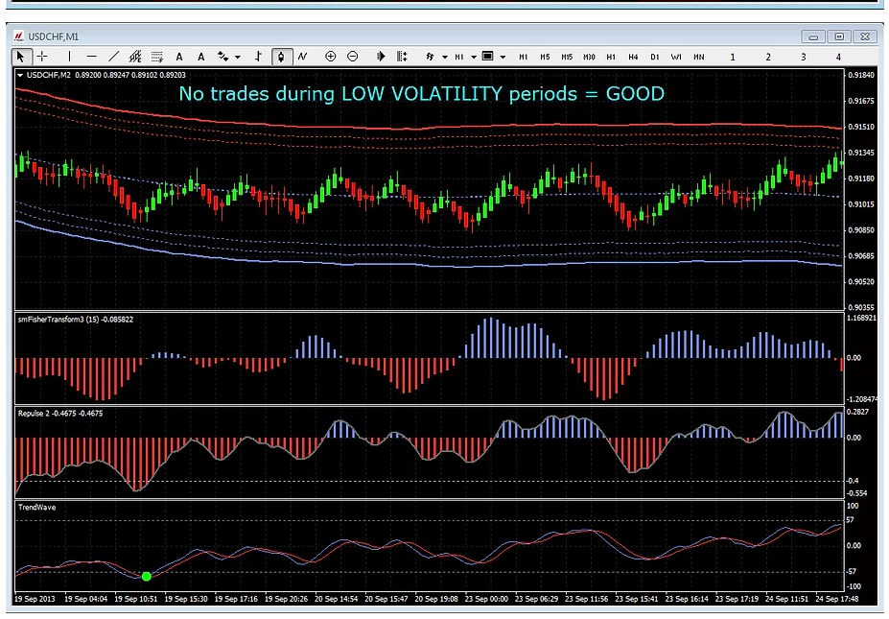Click the 0.91840 price scale value

(860, 75)
